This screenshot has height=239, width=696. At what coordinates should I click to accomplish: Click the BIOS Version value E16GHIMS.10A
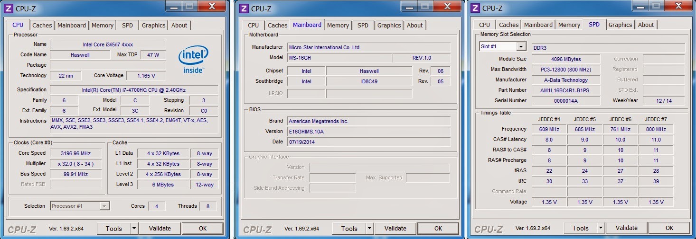(369, 132)
